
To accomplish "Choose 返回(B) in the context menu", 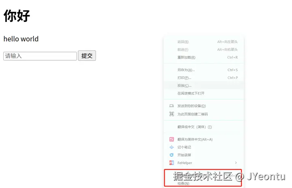I will 204,42.
